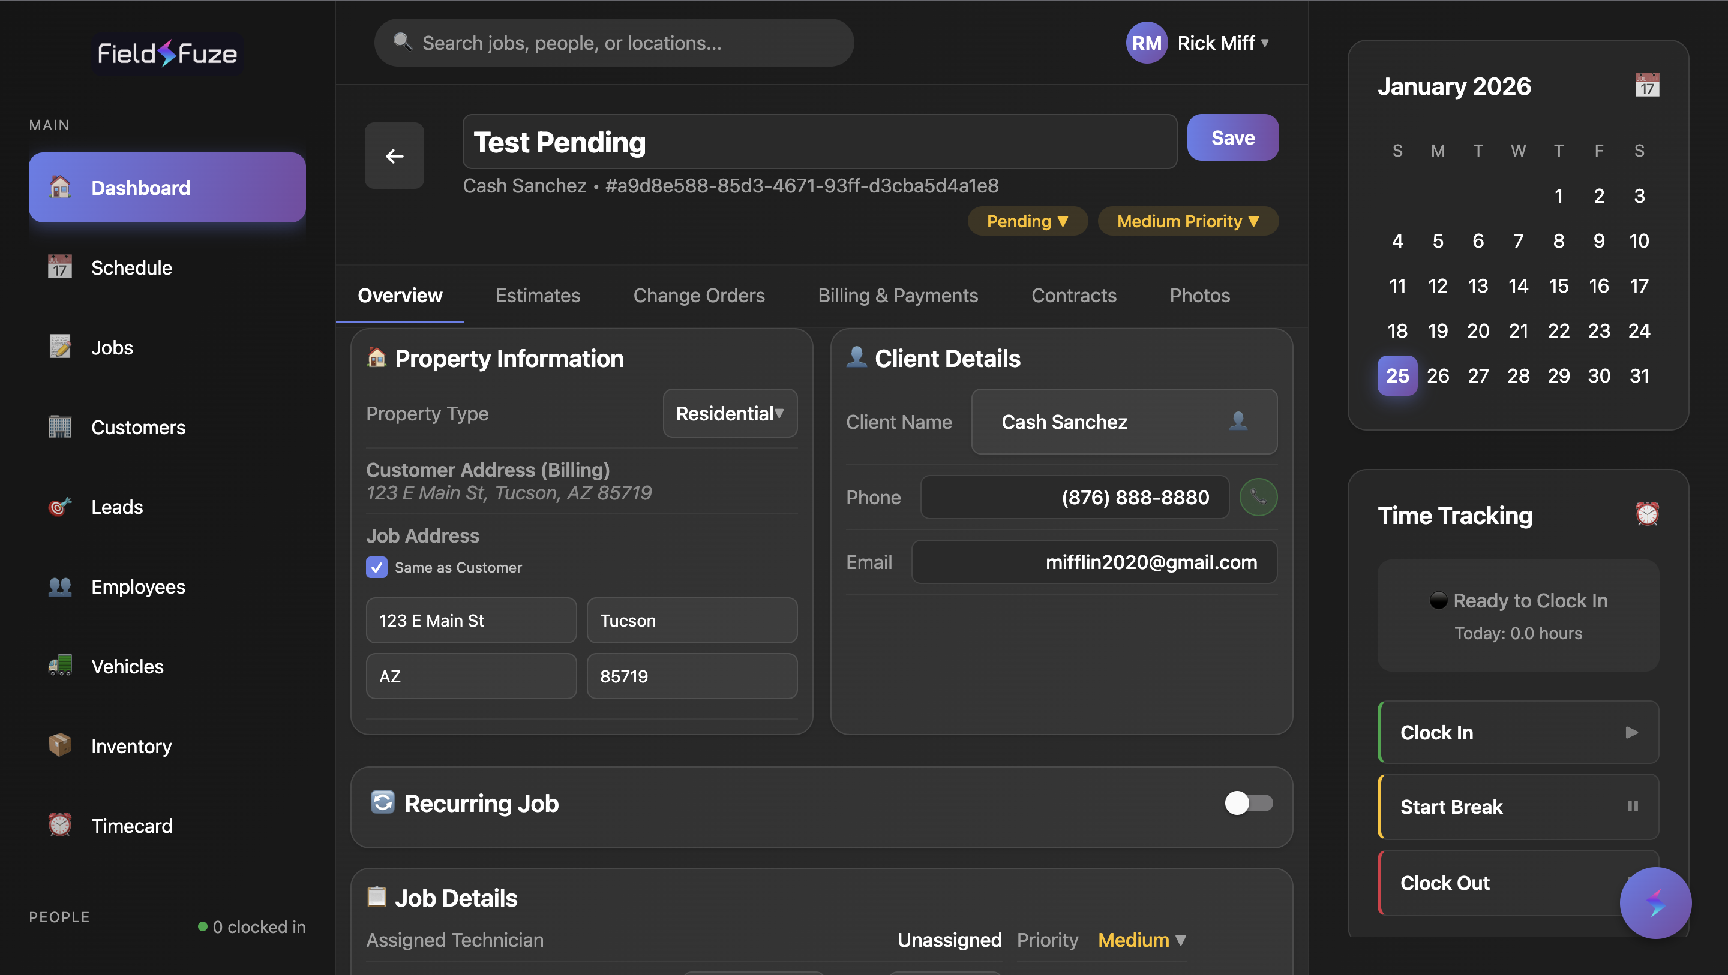Select January 17 on the calendar
The image size is (1728, 975).
click(1639, 285)
